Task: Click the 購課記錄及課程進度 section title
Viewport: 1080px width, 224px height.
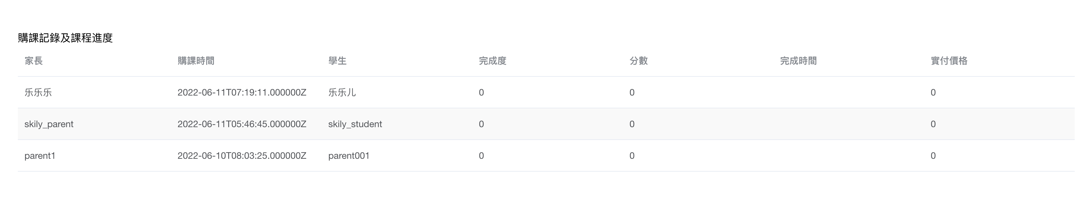Action: tap(65, 38)
